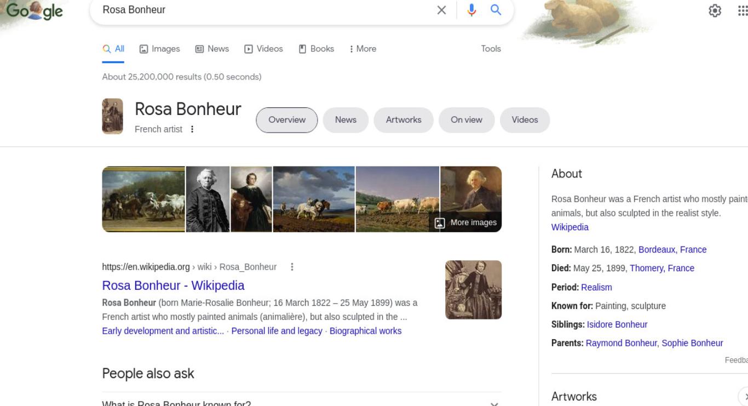Clear the search box with the X icon

441,10
